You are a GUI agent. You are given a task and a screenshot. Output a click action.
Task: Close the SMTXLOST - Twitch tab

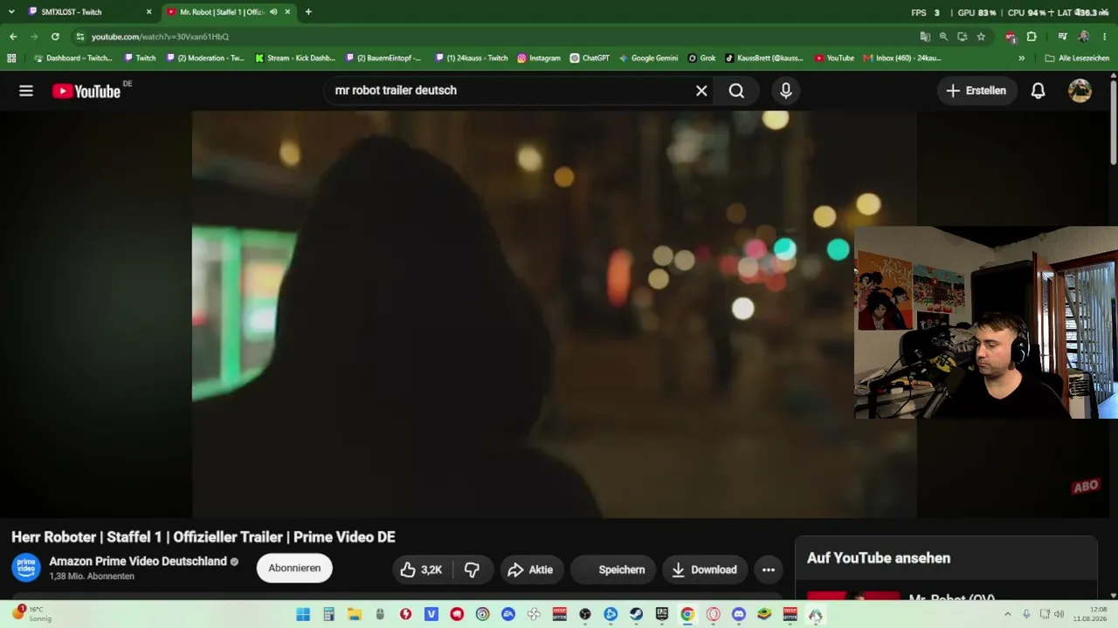tap(148, 12)
